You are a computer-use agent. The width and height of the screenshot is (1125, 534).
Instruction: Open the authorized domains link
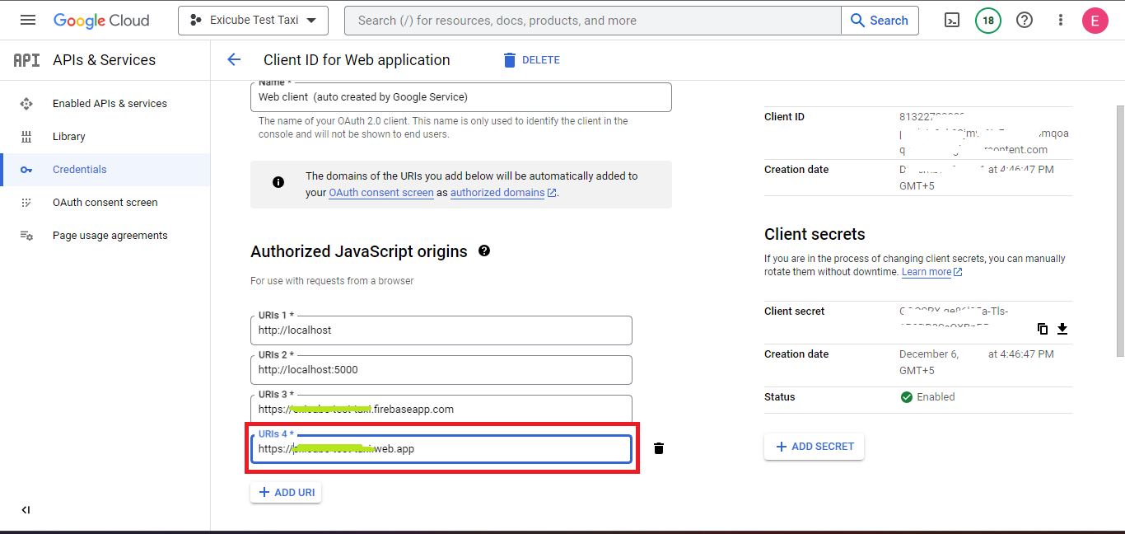(x=497, y=193)
